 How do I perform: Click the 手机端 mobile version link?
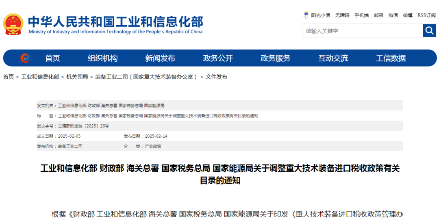click(362, 15)
